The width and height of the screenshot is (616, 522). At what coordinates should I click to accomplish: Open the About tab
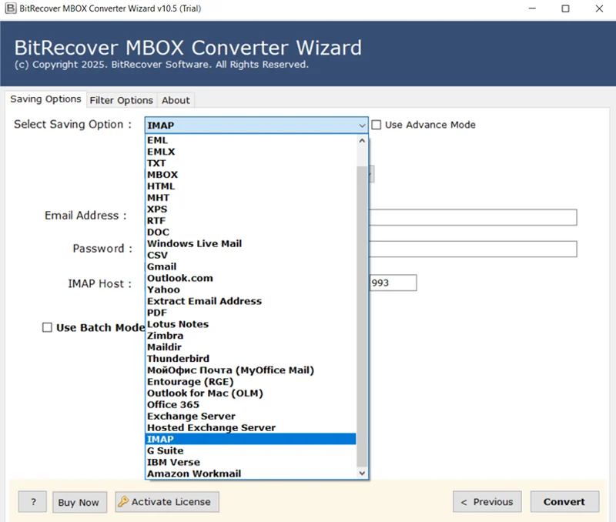tap(176, 100)
